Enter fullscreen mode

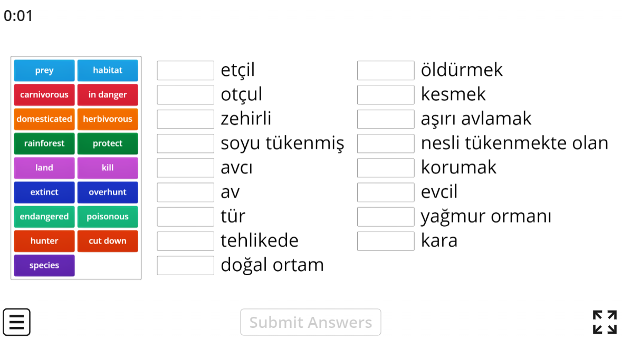(605, 321)
